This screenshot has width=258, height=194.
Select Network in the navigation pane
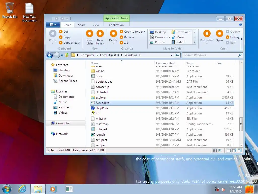[59, 134]
